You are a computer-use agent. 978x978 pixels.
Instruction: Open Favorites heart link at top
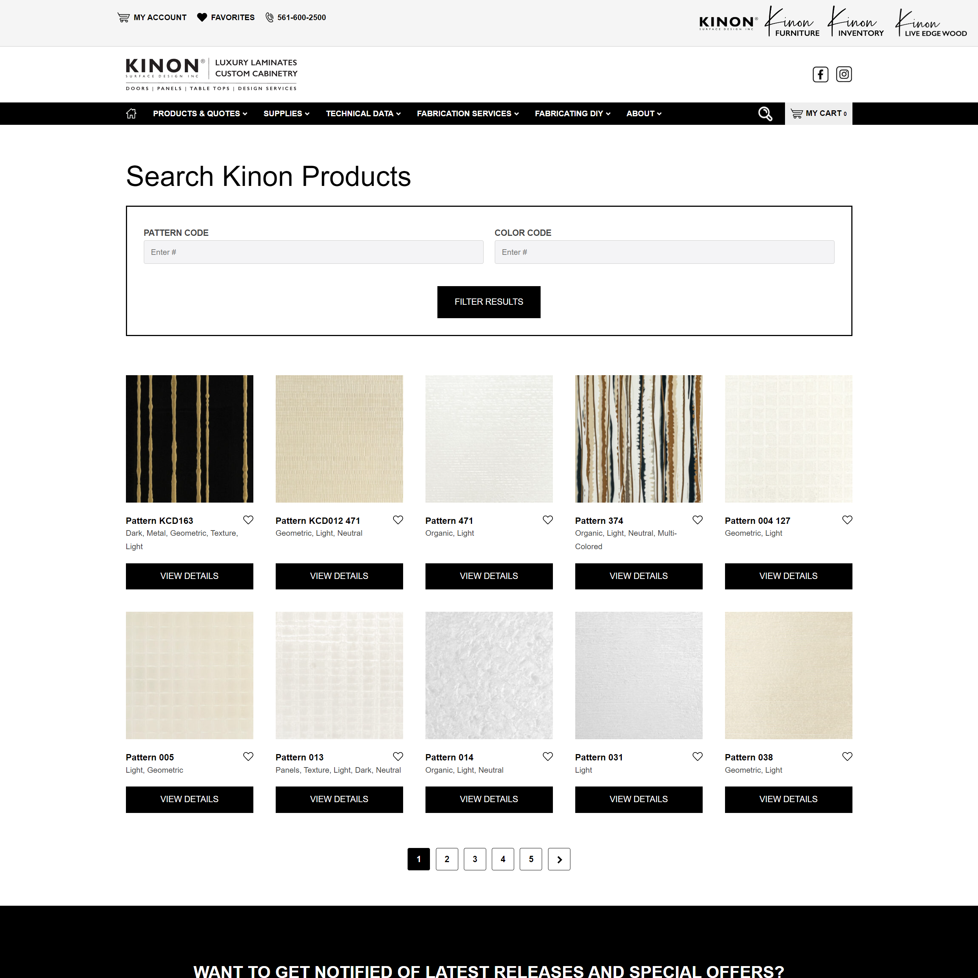(x=226, y=17)
